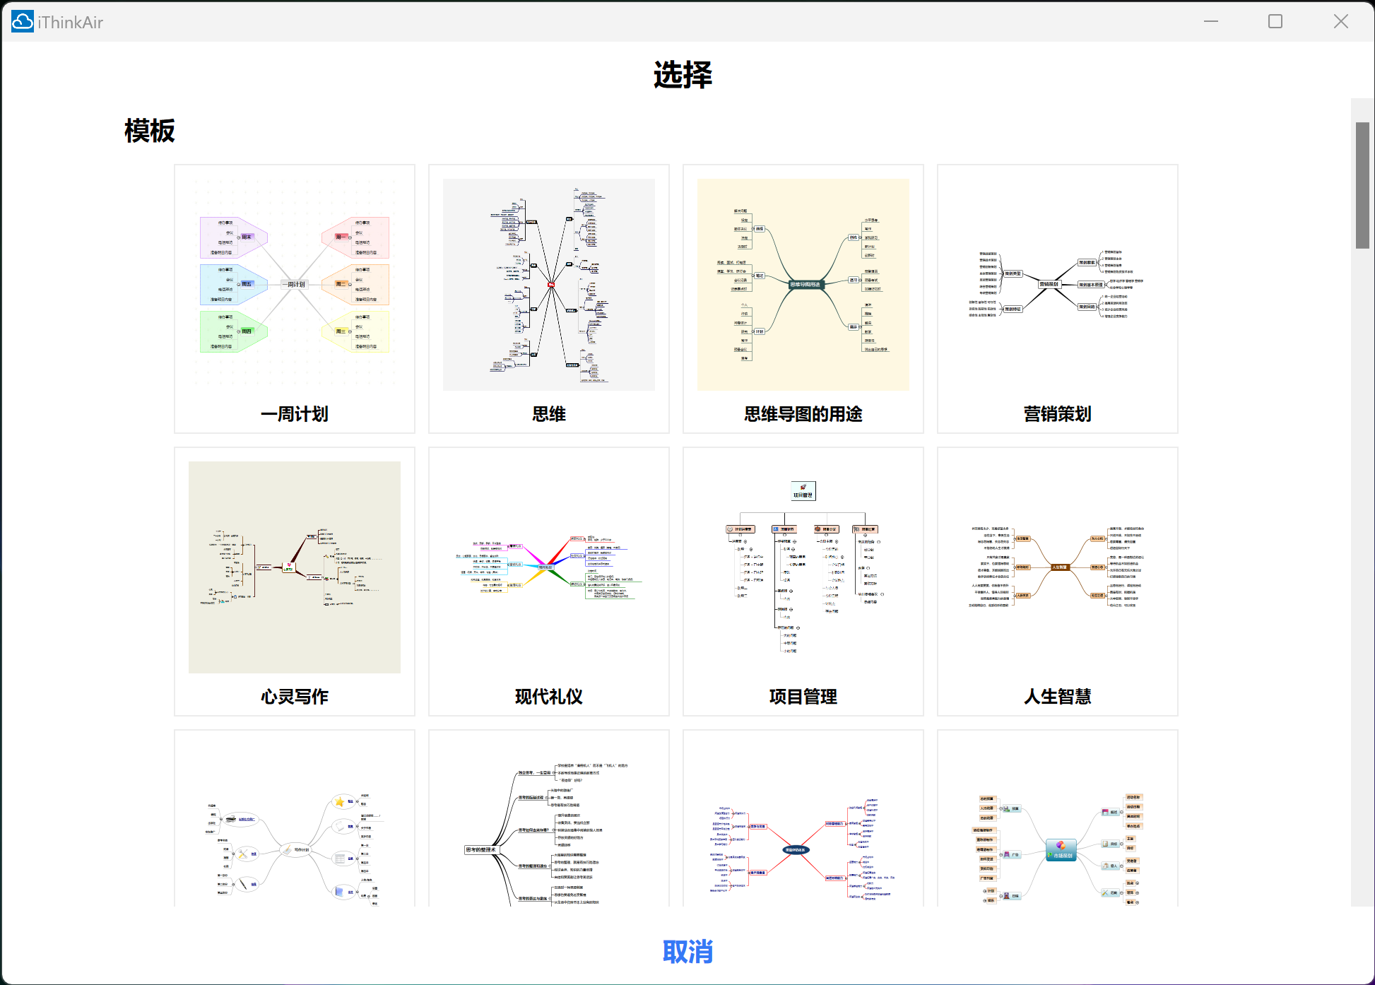Maximize the iThinkAir window
1375x985 pixels.
(x=1275, y=21)
